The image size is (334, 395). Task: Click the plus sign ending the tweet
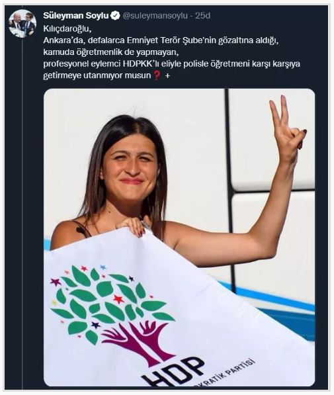pos(167,75)
